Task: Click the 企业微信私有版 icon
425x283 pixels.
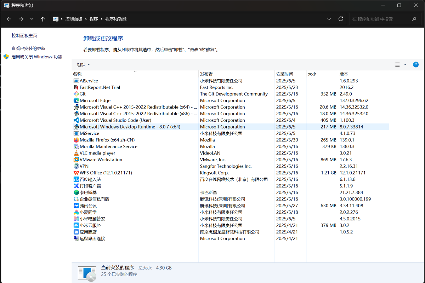Action: [x=76, y=199]
